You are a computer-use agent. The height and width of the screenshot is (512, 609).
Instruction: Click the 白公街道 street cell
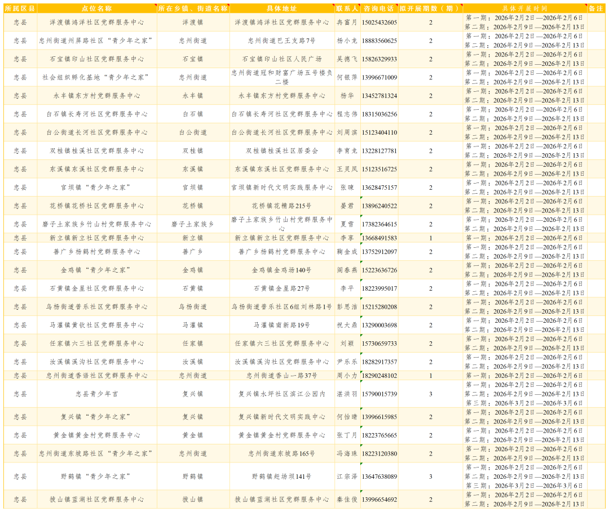(x=193, y=133)
